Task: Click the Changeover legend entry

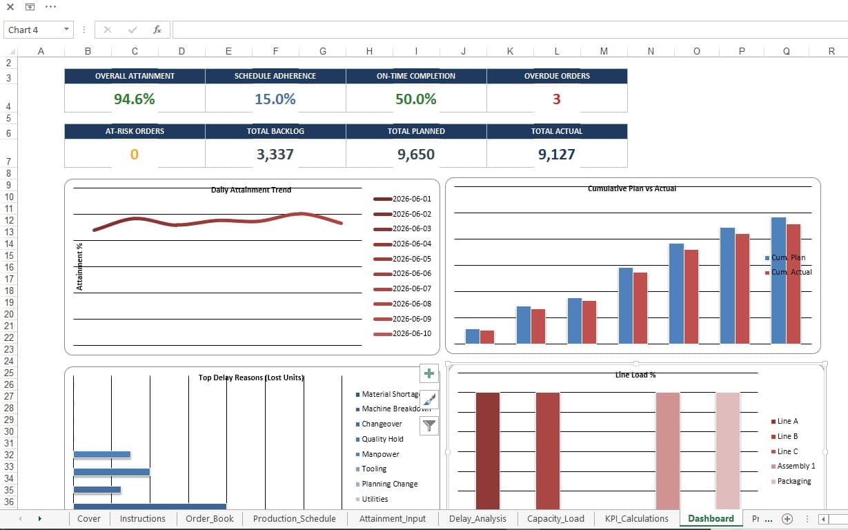Action: pos(378,424)
